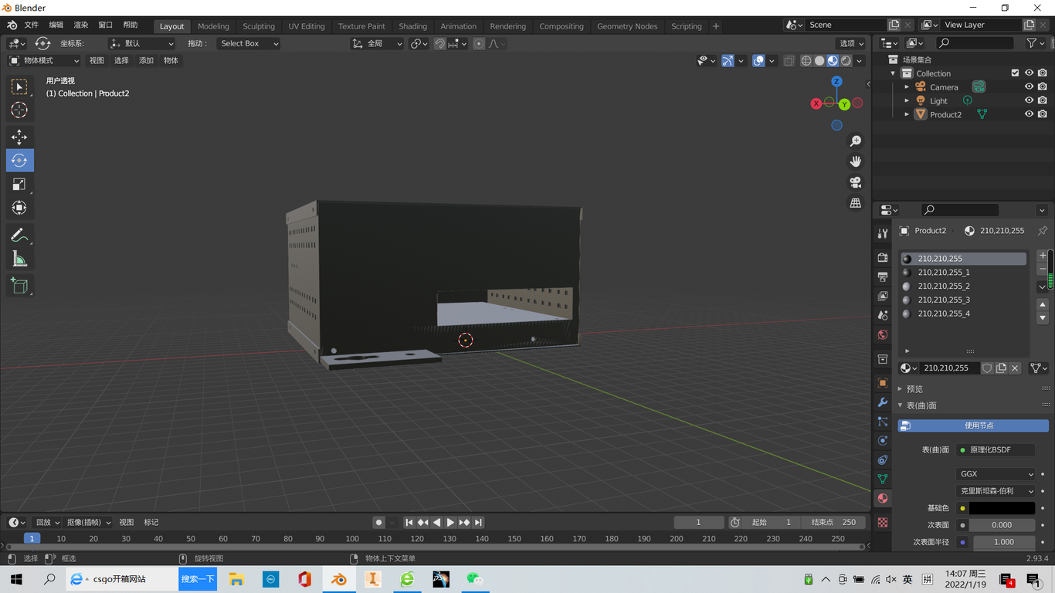The image size is (1055, 593).
Task: Open the 渲染 Render menu
Action: click(x=81, y=25)
